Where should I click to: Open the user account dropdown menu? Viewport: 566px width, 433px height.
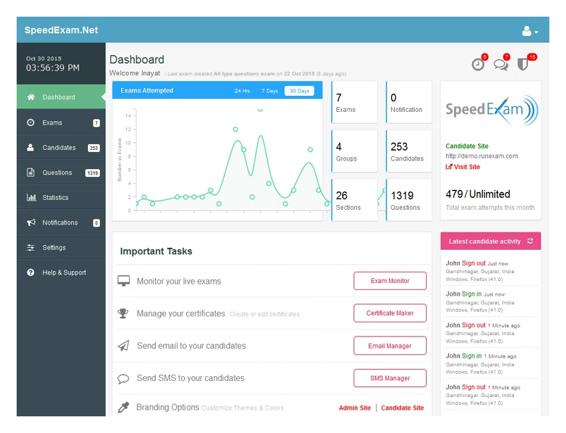coord(530,31)
